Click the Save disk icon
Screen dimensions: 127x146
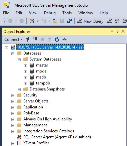(x=62, y=21)
